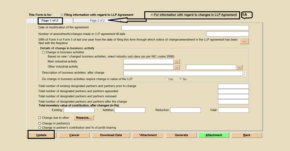
Task: Open lookup for Main industrial activity
Action: (x=177, y=62)
